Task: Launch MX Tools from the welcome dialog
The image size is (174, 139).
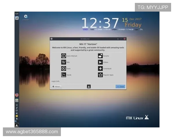Action: [x=64, y=69]
